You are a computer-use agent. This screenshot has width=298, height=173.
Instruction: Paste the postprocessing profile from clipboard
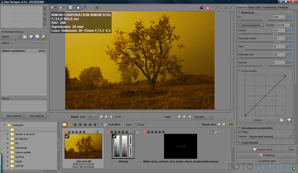click(43, 37)
